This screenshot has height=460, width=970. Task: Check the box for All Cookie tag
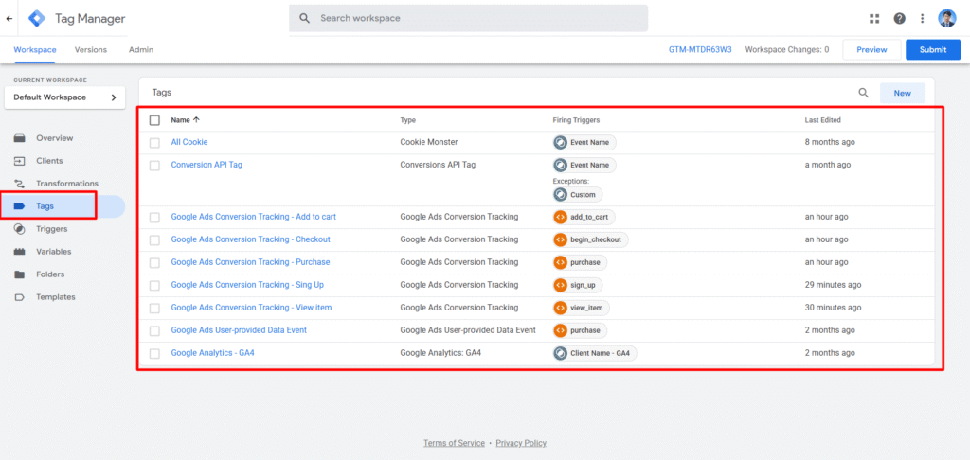click(154, 142)
